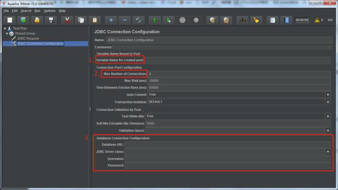
Task: Click the Variable Name for created pool field
Action: (x=237, y=60)
